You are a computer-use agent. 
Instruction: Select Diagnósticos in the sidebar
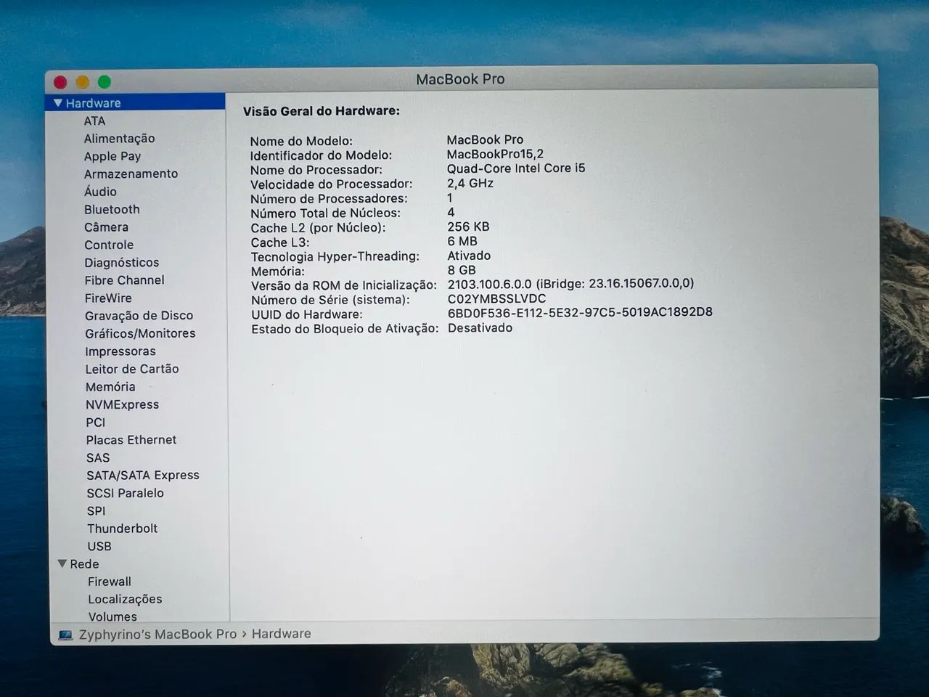(x=121, y=262)
